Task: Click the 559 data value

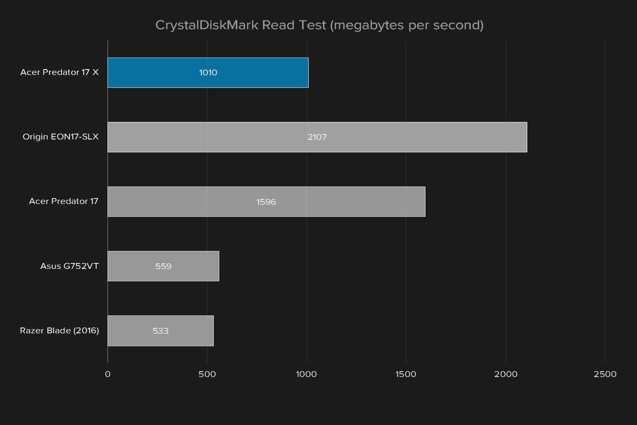Action: 164,266
